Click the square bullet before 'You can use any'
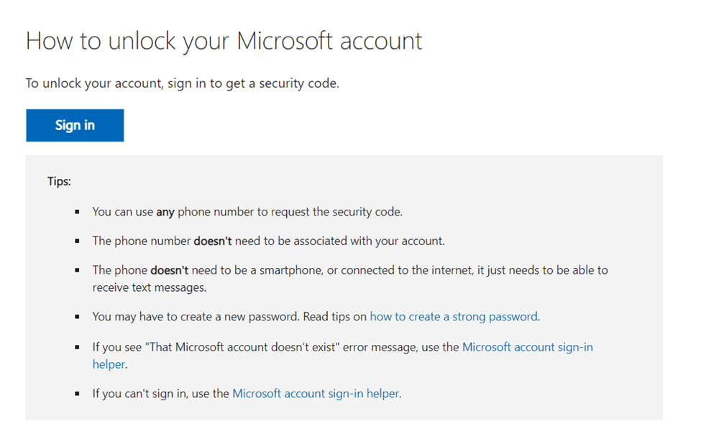The image size is (701, 444). tap(78, 212)
